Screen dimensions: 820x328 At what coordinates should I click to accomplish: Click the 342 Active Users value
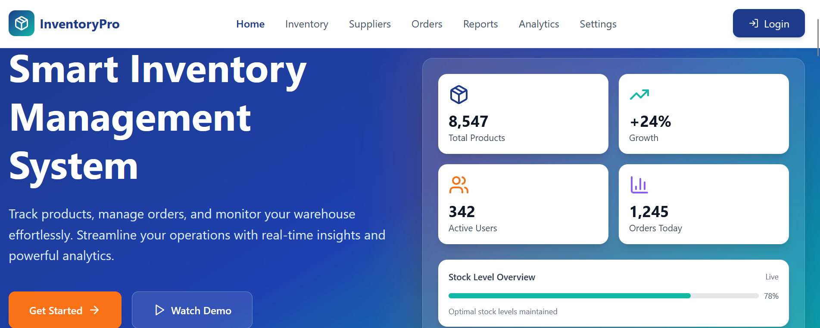462,212
